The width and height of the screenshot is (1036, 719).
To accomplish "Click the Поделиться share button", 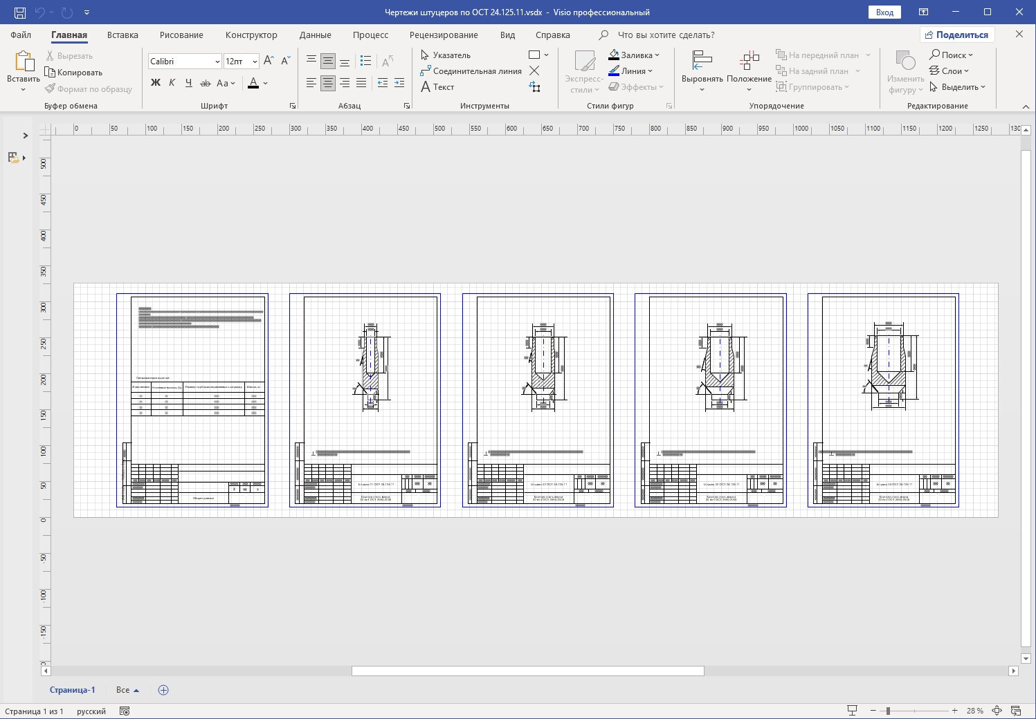I will [x=956, y=35].
